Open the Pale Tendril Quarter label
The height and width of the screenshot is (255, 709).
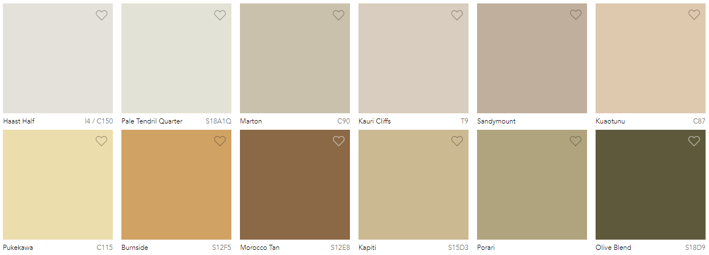(x=152, y=121)
